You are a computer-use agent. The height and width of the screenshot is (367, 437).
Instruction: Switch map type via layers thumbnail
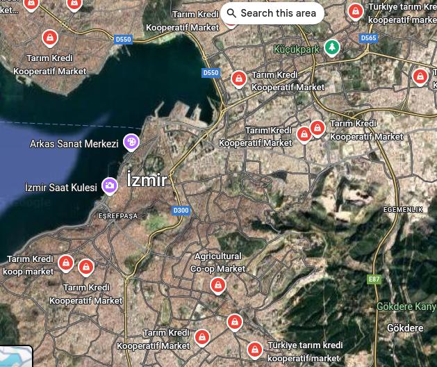(15, 357)
